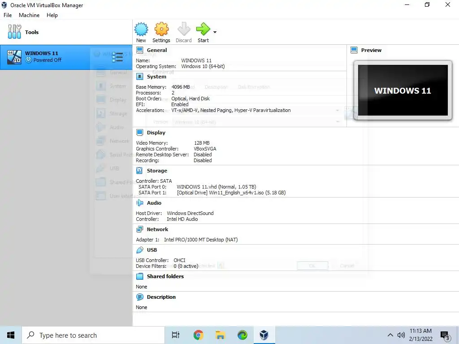The image size is (459, 344).
Task: Click the Shared folders section icon
Action: (x=140, y=276)
